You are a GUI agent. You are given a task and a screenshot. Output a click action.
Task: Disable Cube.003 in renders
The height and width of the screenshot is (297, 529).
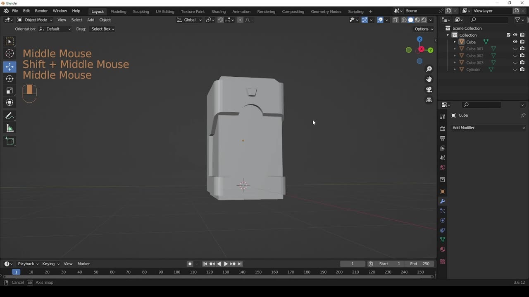[522, 63]
